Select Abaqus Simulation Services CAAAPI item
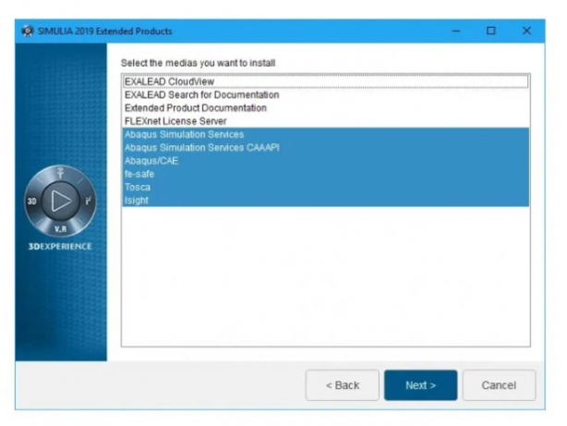Screen dimensions: 567x426 pyautogui.click(x=201, y=147)
